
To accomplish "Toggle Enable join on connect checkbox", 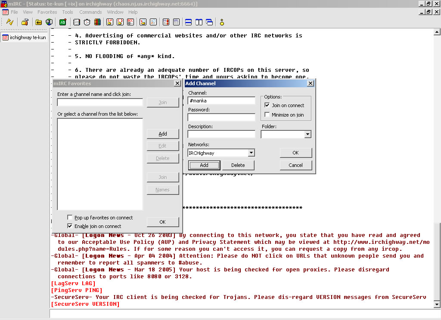I will point(70,226).
